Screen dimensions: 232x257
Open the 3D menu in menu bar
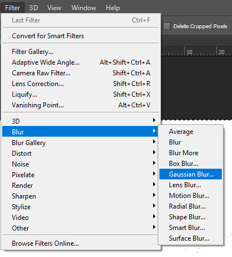point(34,8)
